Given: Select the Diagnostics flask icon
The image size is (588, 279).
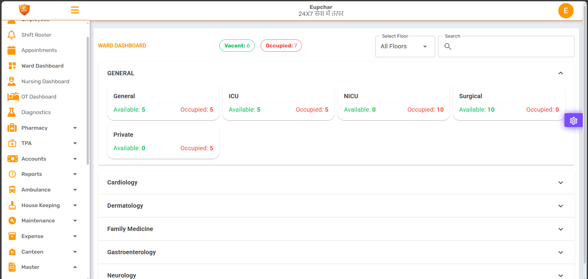Looking at the screenshot, I should point(12,112).
